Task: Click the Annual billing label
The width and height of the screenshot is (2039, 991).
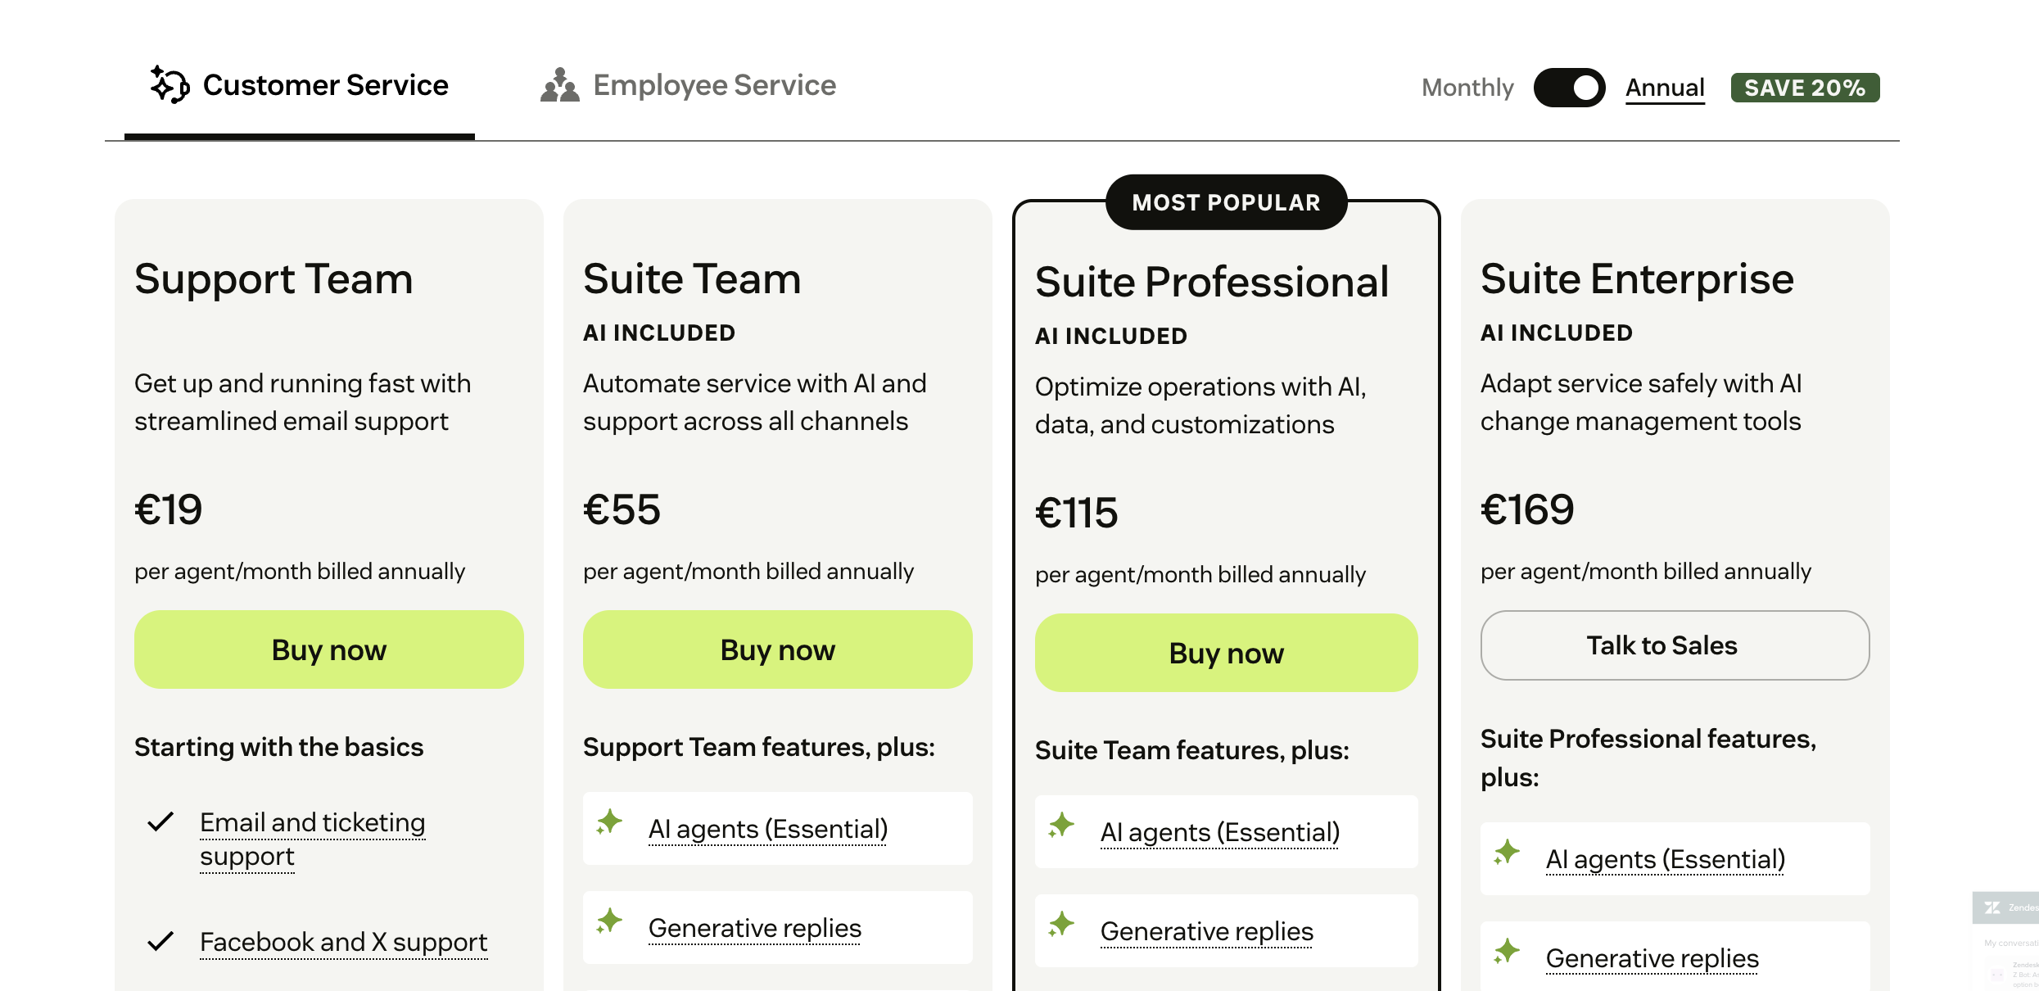Action: coord(1664,87)
